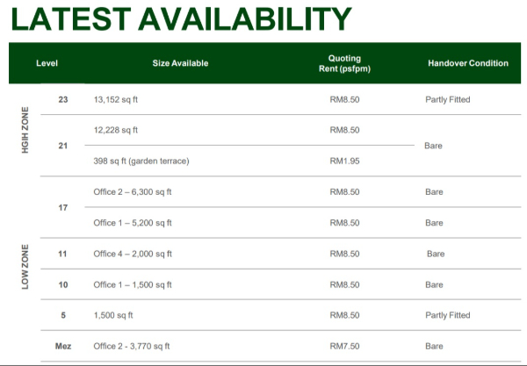Click the RM7.50 rent value
This screenshot has height=366, width=527.
pyautogui.click(x=344, y=346)
